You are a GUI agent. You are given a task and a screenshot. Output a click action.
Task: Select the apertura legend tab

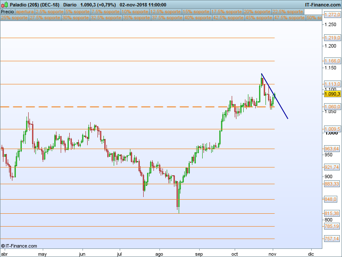coord(25,12)
